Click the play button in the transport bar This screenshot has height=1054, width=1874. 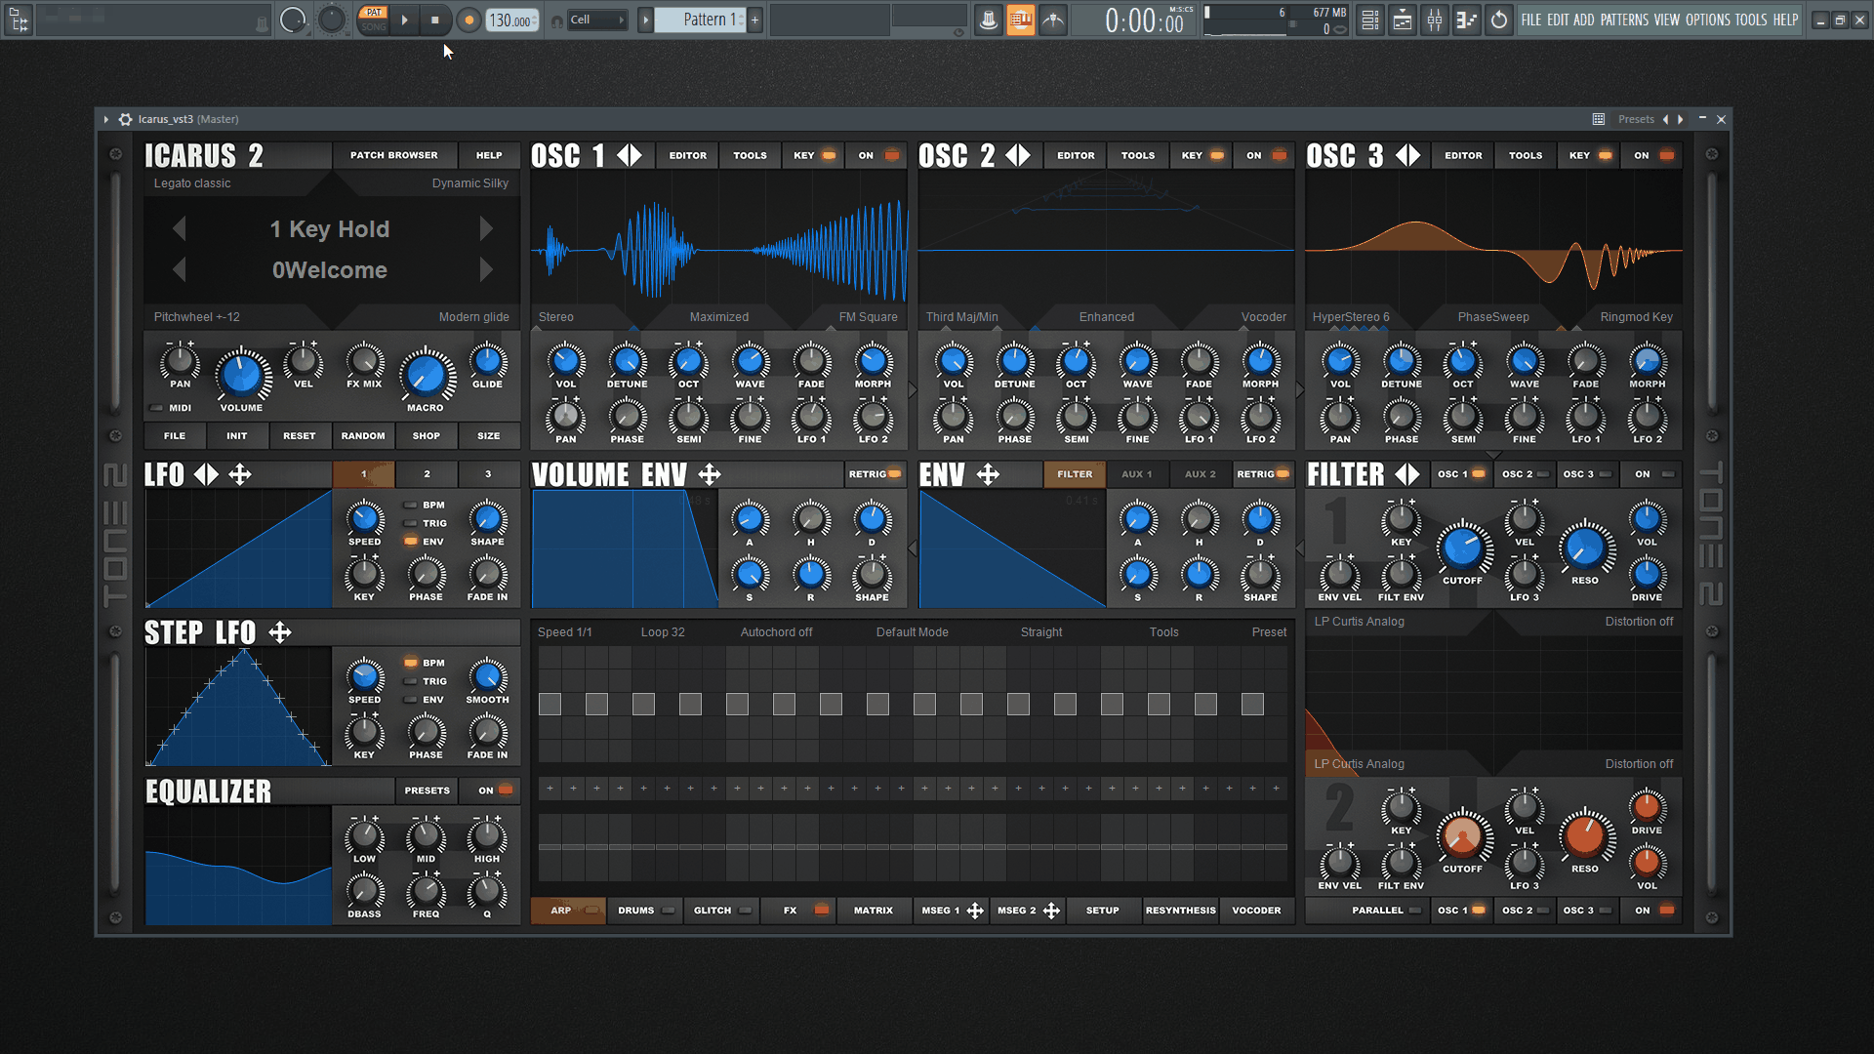pos(405,20)
